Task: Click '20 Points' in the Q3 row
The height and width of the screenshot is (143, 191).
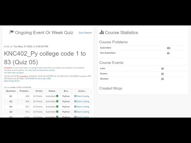Action: tap(38, 106)
